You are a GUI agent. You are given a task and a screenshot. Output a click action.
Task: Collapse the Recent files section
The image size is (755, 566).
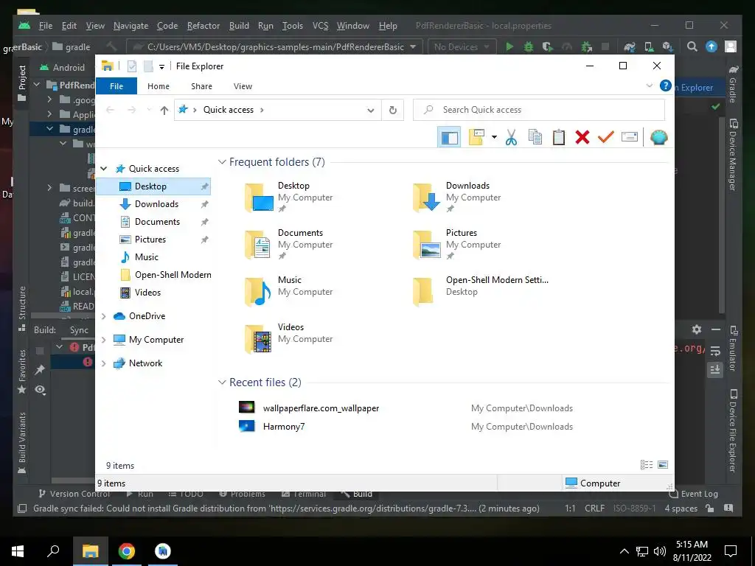coord(222,382)
